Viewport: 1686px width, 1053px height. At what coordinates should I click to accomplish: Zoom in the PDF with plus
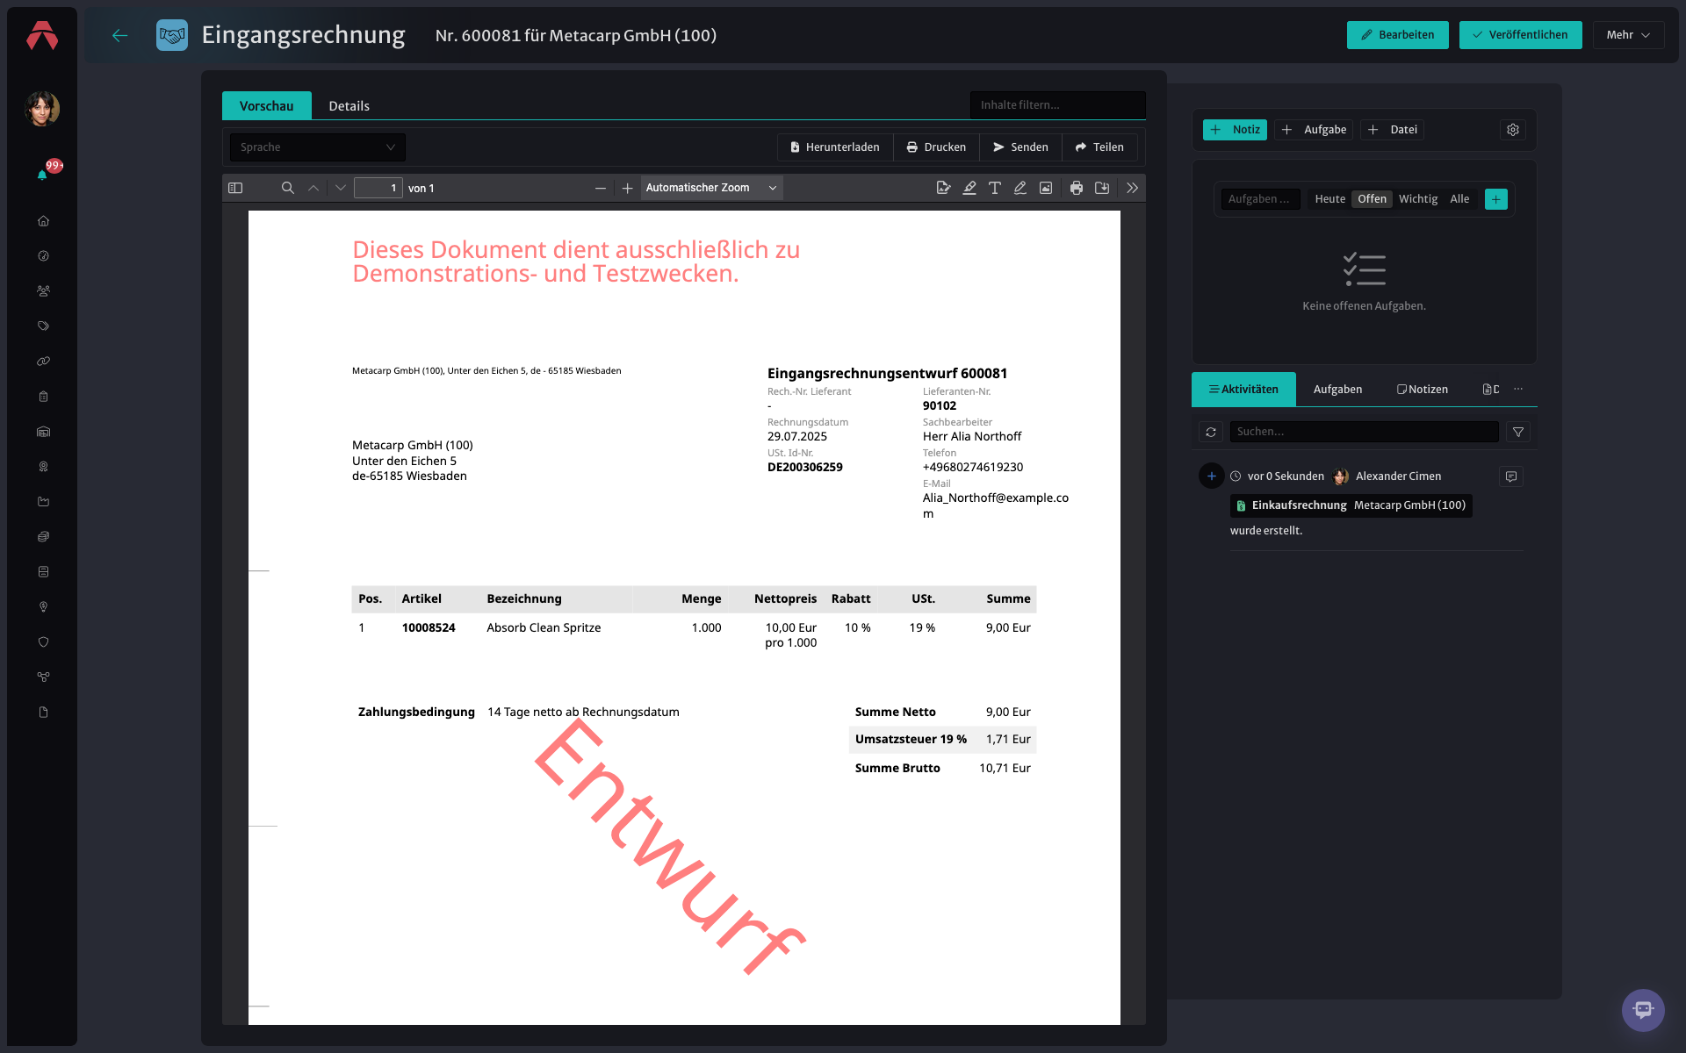coord(627,188)
